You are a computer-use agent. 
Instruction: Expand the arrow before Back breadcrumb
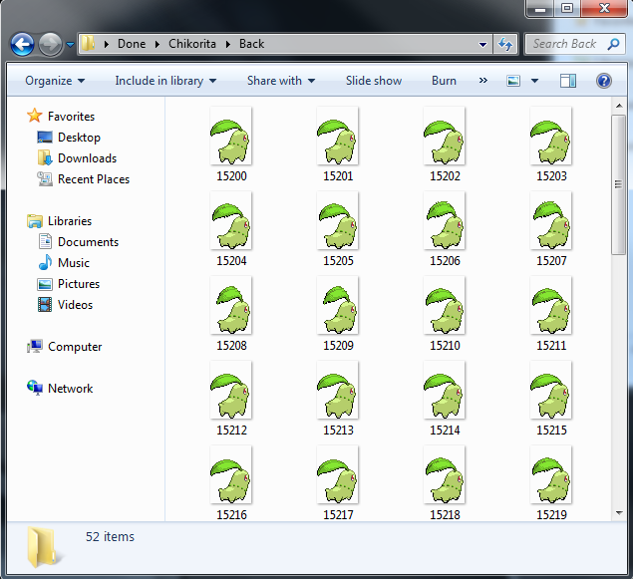228,44
